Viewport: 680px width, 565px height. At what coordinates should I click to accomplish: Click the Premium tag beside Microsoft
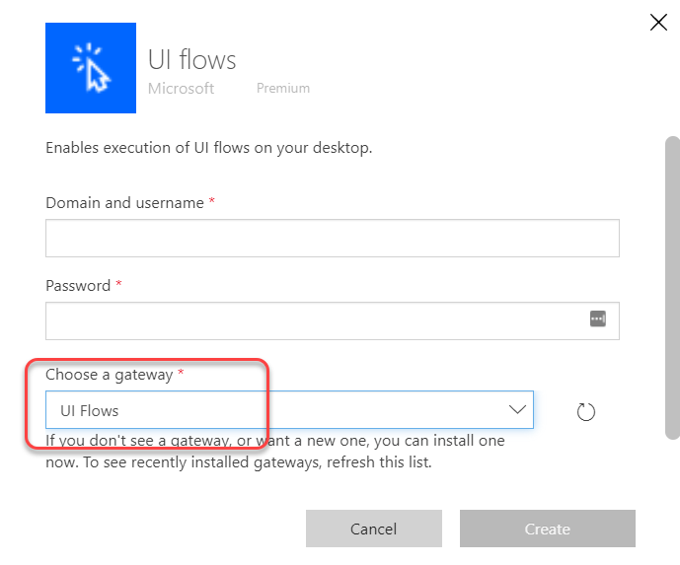coord(283,88)
